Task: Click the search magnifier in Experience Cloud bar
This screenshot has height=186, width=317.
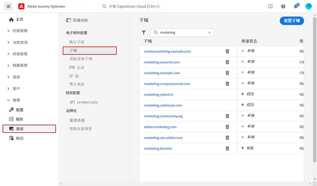Action: click(104, 6)
